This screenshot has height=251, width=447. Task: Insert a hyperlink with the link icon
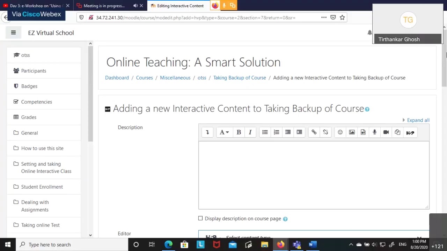(x=314, y=132)
